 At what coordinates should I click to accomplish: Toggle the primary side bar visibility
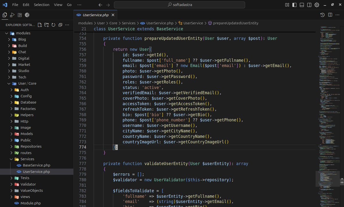294,5
